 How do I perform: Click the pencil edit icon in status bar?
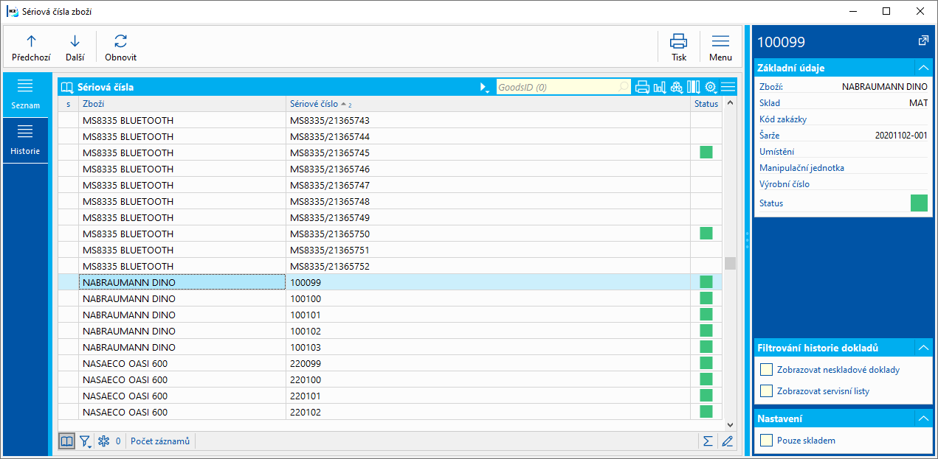pos(727,441)
